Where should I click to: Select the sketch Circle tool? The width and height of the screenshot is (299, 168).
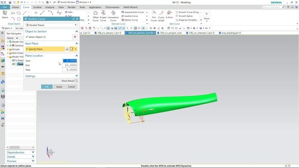pos(19,19)
